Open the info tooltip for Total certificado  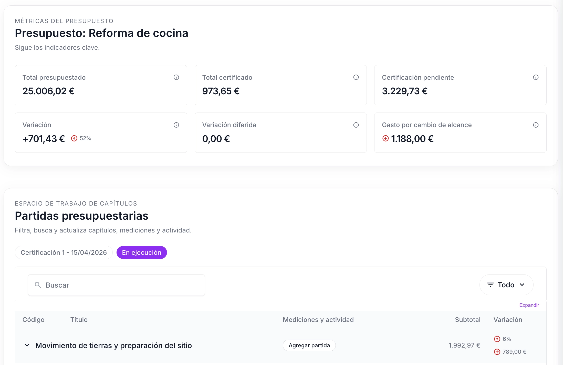[356, 77]
